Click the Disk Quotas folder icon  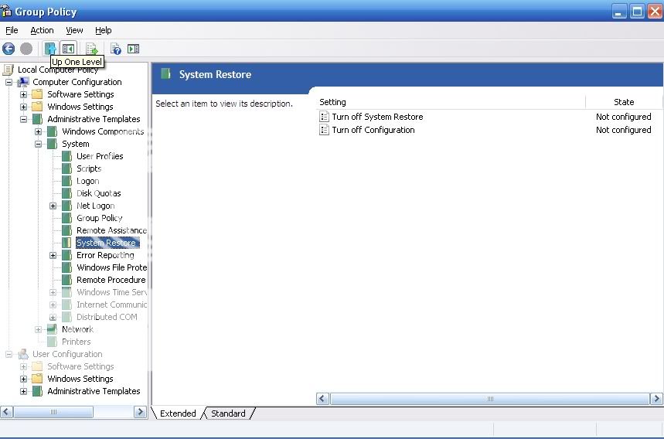pos(67,193)
